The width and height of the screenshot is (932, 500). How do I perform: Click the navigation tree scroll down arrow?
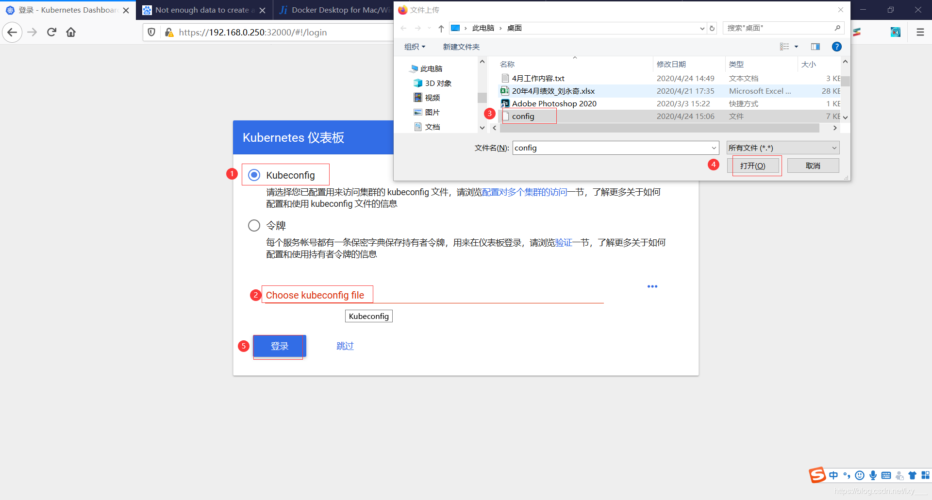click(482, 128)
